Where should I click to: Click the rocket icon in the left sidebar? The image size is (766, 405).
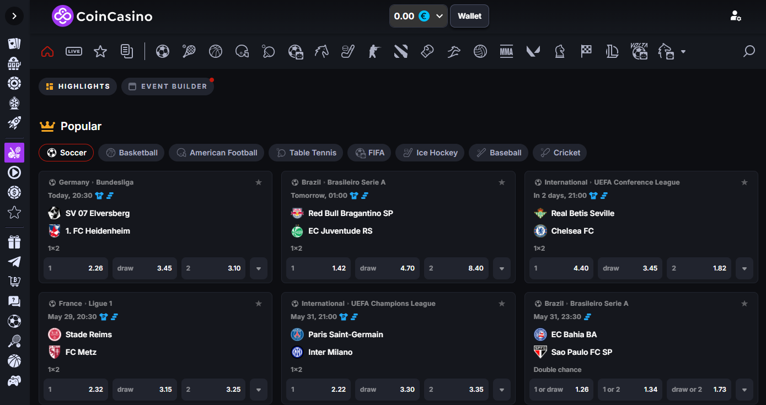coord(14,123)
